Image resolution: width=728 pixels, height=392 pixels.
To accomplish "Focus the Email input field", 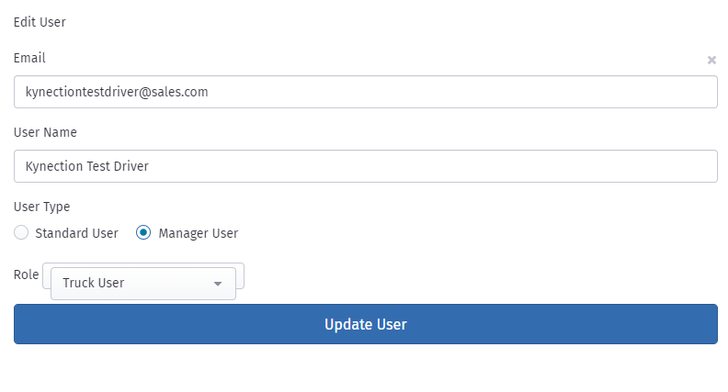I will 366,92.
